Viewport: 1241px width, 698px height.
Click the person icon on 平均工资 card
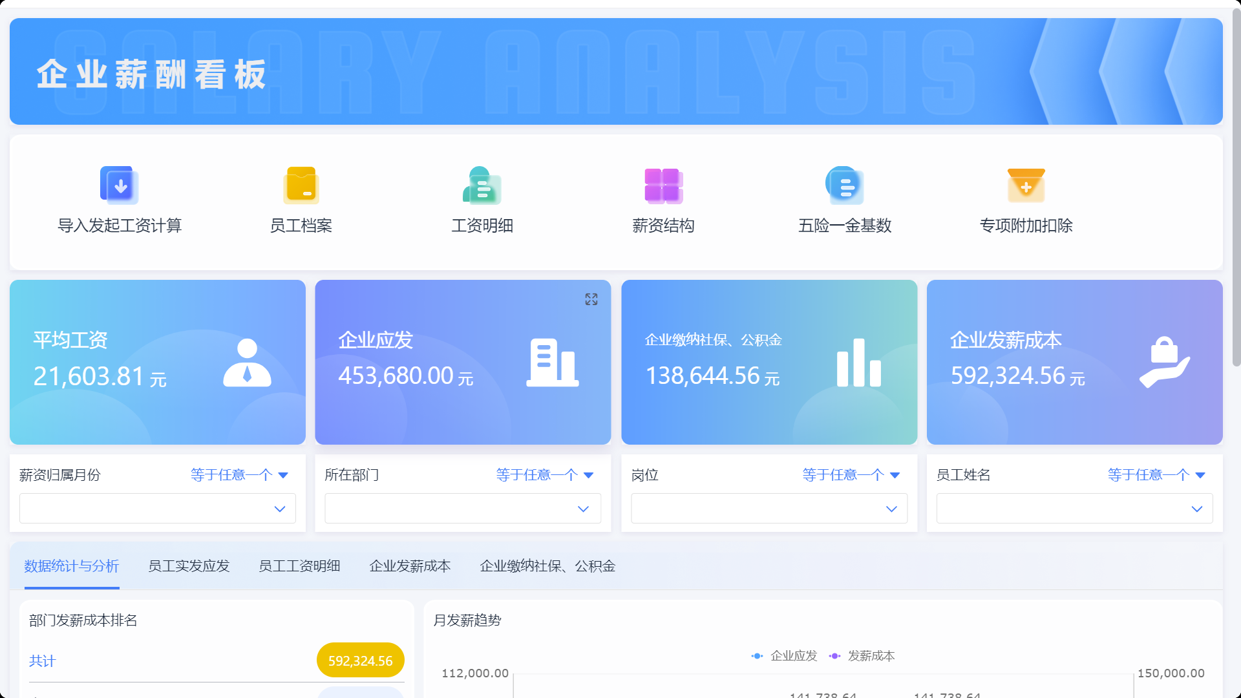(247, 363)
